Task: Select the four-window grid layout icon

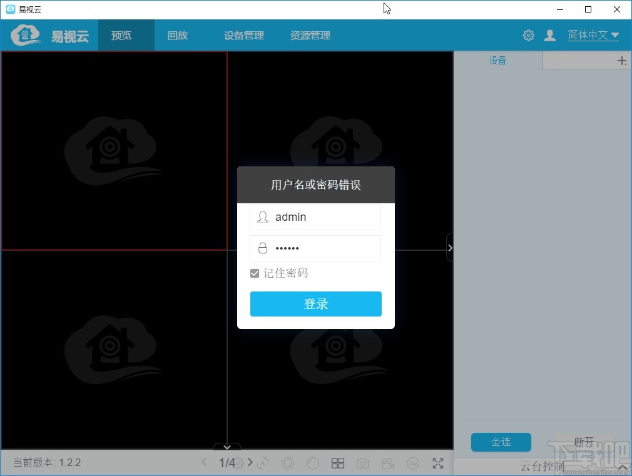Action: pos(338,463)
